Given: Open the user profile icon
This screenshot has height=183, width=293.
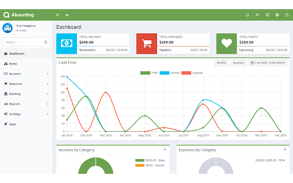Looking at the screenshot, I should pos(287,15).
